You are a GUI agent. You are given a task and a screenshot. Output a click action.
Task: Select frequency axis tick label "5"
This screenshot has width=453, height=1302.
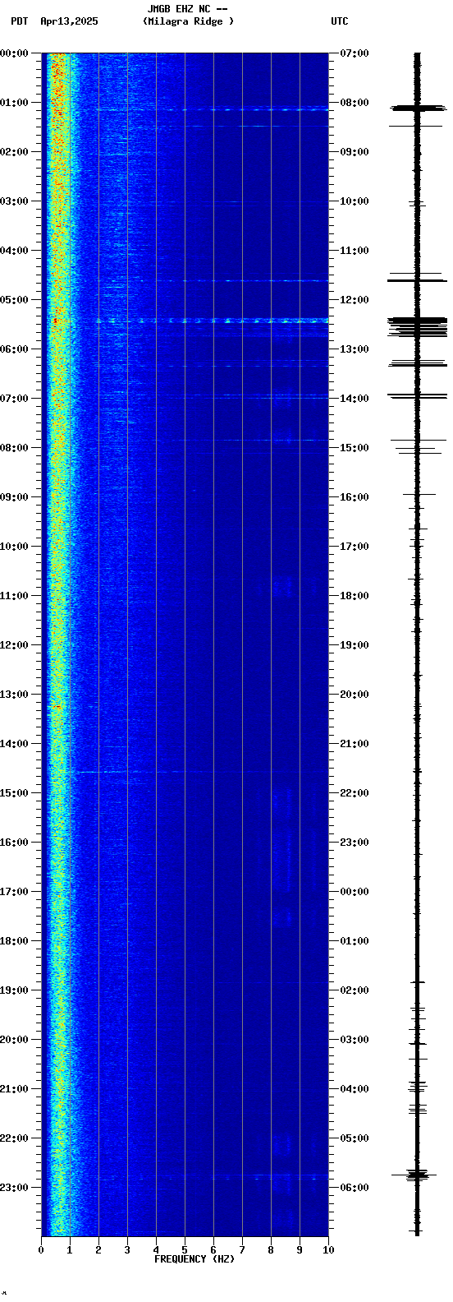(x=185, y=1250)
